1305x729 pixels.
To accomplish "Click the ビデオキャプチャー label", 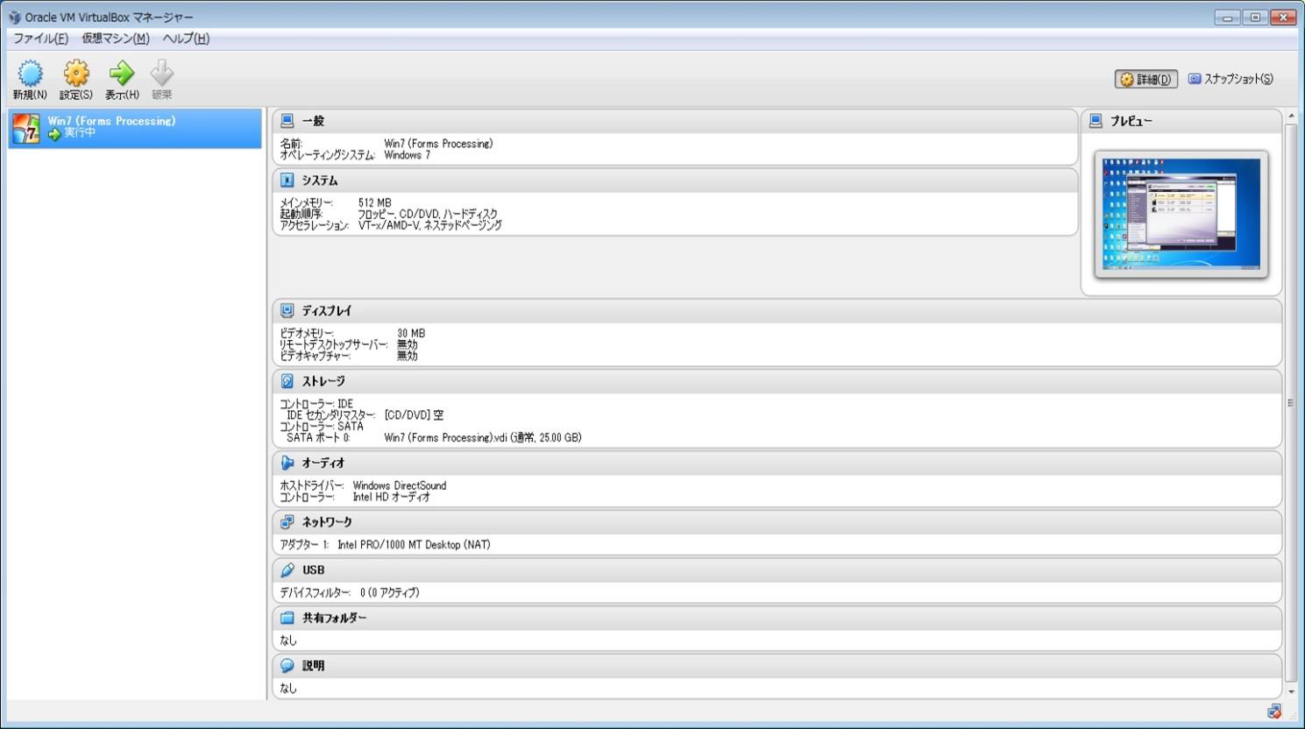I will tap(316, 356).
